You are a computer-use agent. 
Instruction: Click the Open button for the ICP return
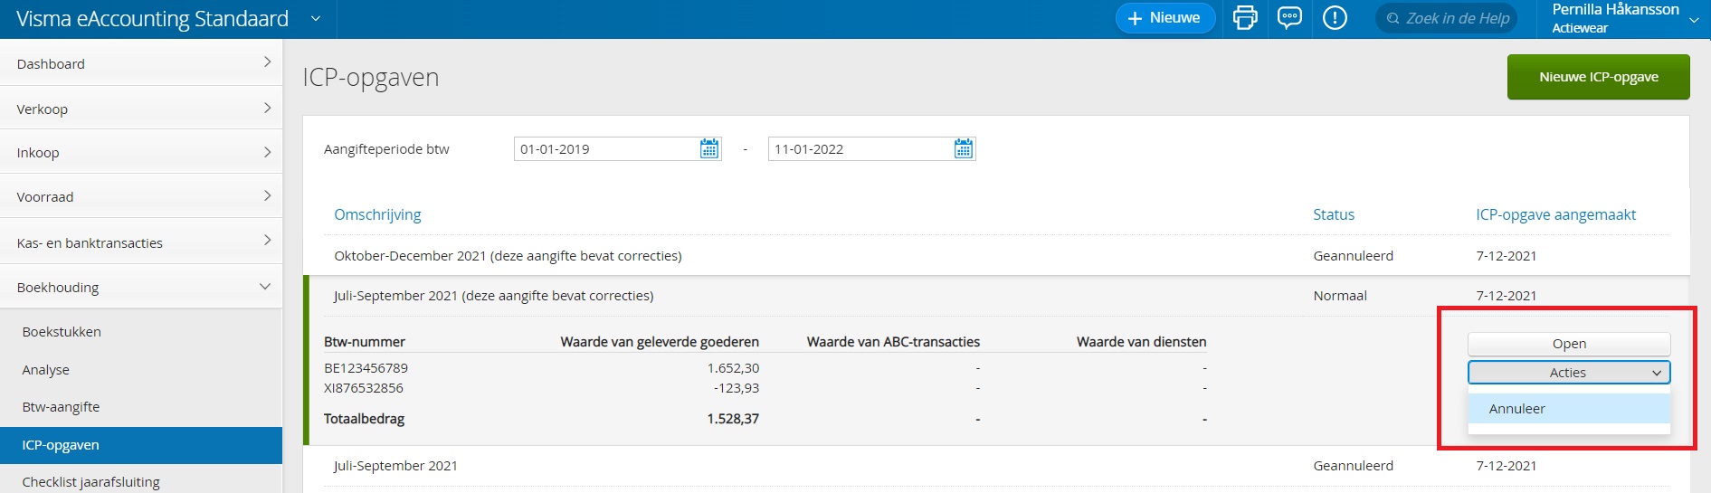1568,344
